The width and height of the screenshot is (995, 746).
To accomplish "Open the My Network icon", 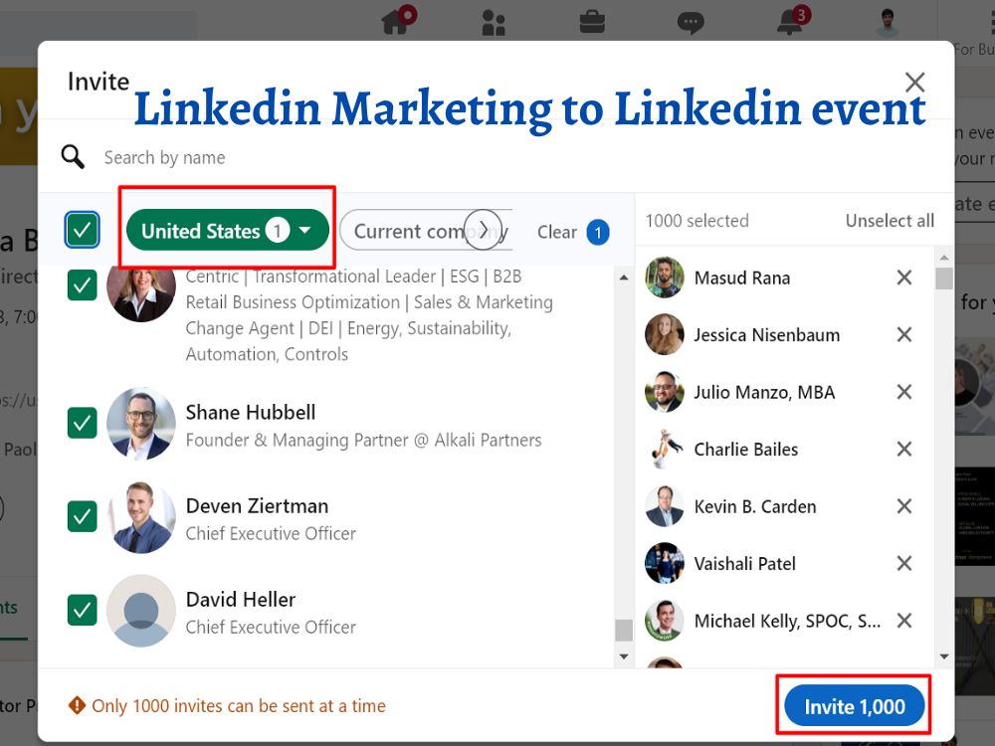I will [x=494, y=22].
